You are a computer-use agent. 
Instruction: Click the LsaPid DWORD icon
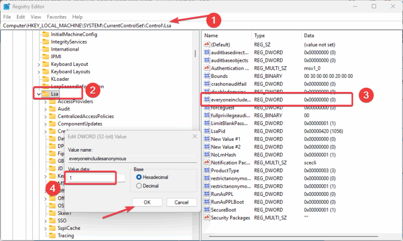pos(207,131)
